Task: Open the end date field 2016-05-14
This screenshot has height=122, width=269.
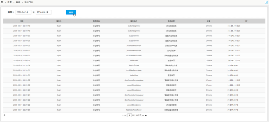Action: [44, 12]
